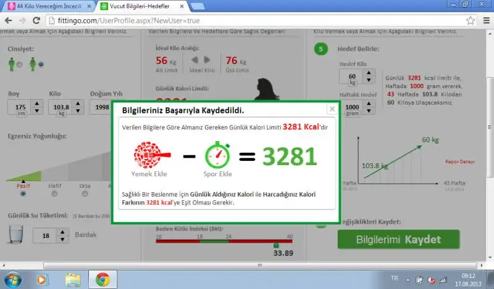
Task: Open File Explorer from taskbar
Action: [73, 279]
